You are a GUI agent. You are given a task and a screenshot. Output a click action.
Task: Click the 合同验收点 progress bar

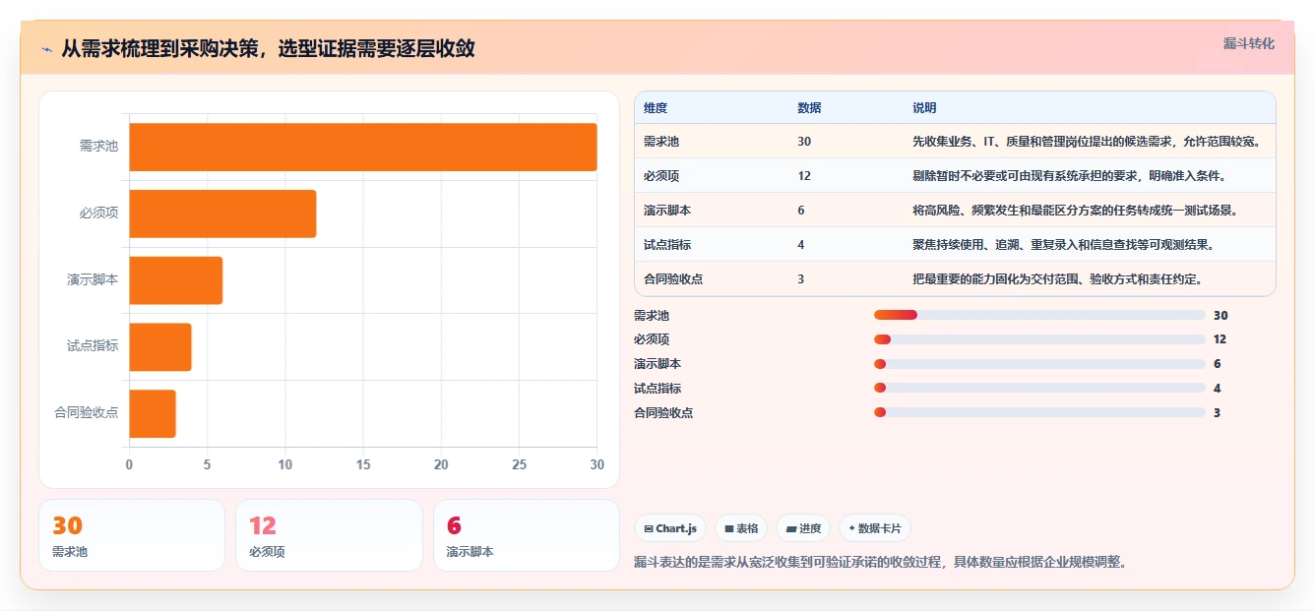[x=1039, y=412]
